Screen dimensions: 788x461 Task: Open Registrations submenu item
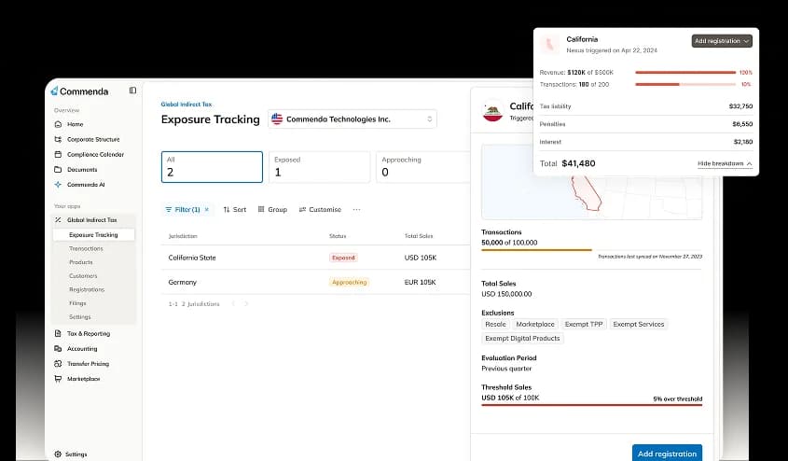coord(87,289)
